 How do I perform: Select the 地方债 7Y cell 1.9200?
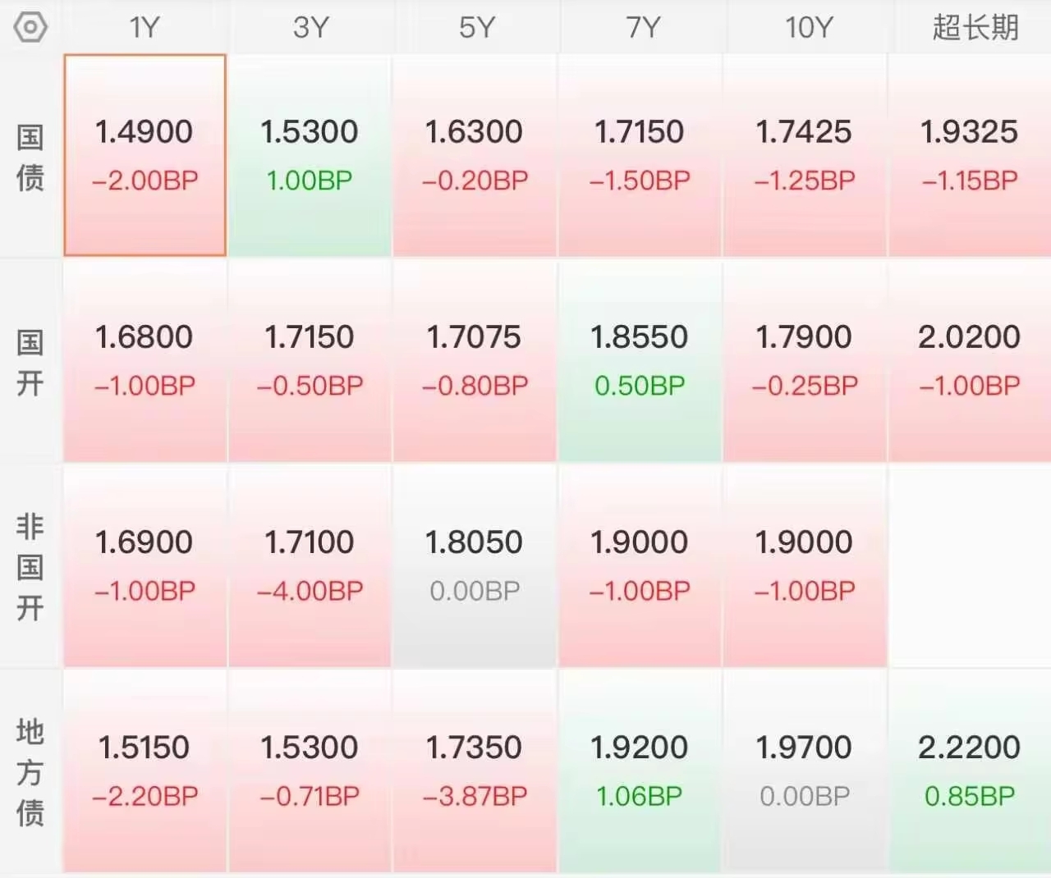[x=640, y=771]
